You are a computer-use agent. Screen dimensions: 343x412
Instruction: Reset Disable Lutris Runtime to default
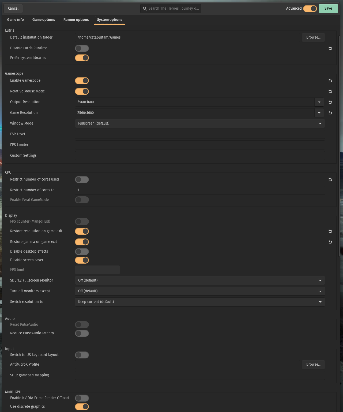click(330, 48)
